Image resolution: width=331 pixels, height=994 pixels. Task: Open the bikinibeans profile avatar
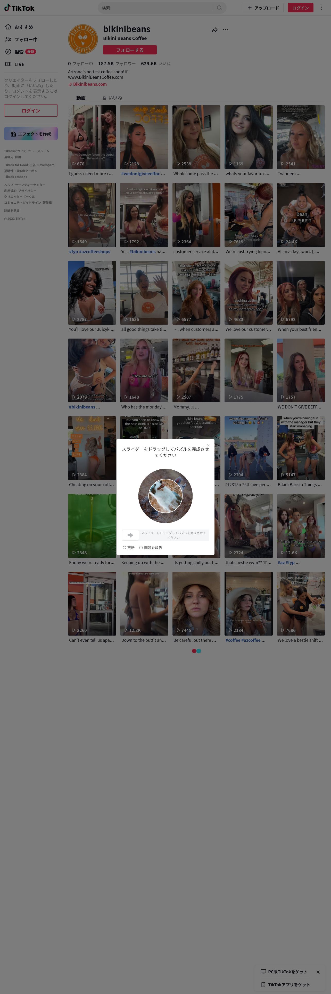[x=83, y=39]
